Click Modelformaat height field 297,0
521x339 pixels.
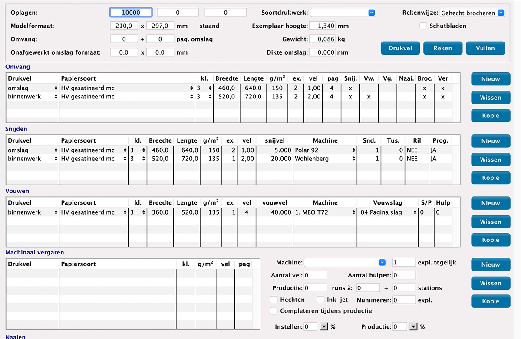tap(160, 26)
